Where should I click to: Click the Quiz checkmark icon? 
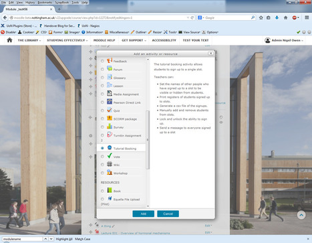tap(110, 110)
